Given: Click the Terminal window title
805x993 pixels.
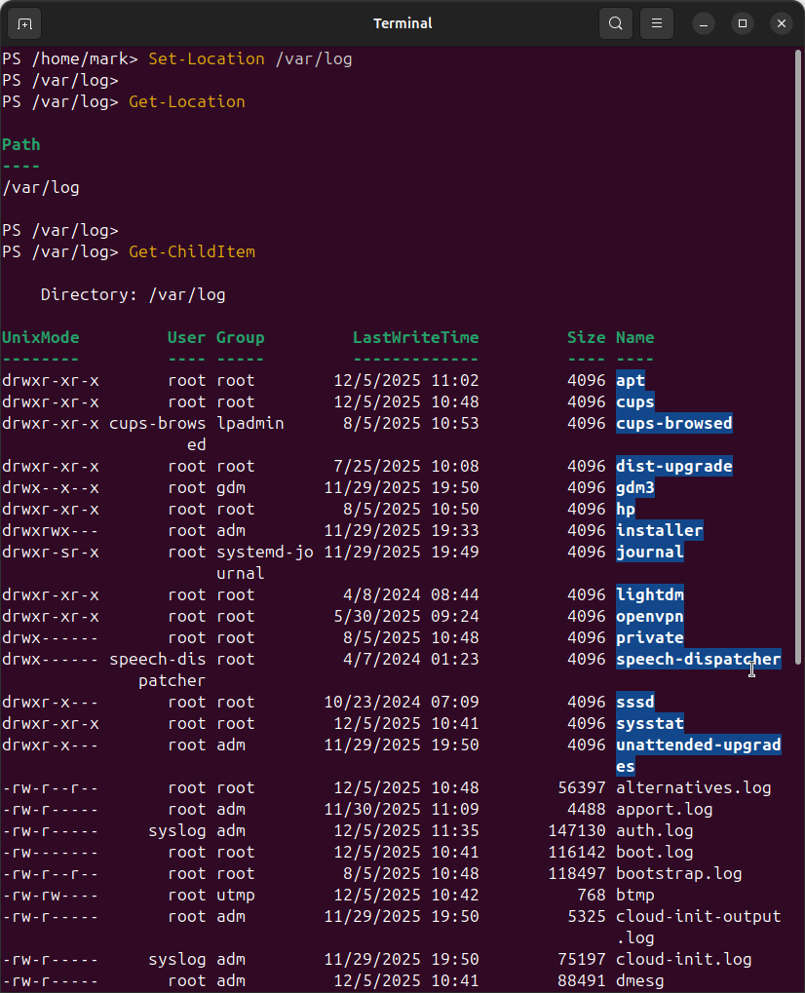Looking at the screenshot, I should point(402,22).
